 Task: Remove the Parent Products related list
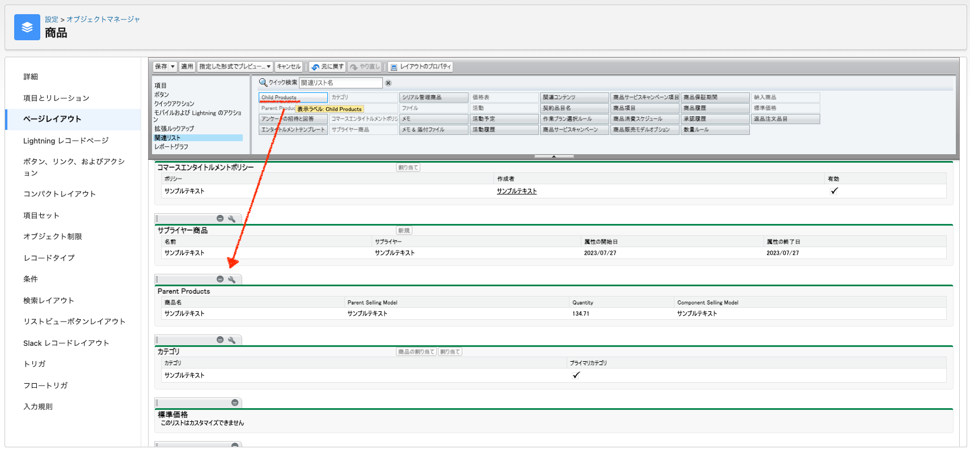[220, 279]
